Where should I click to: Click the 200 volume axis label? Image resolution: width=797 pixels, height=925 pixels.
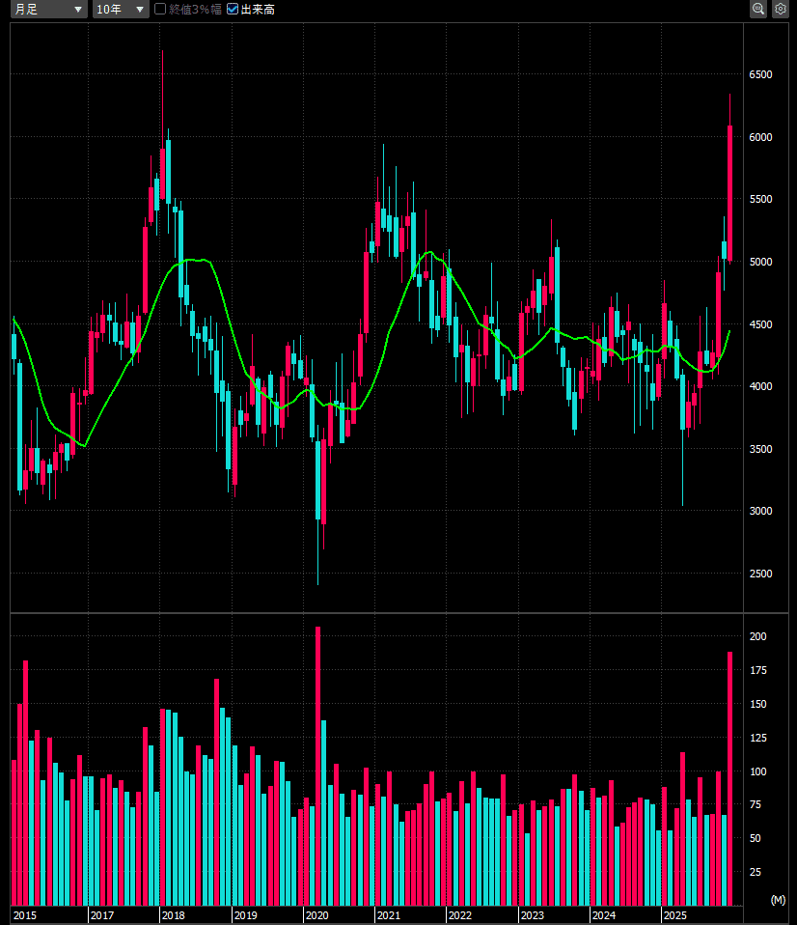click(758, 636)
